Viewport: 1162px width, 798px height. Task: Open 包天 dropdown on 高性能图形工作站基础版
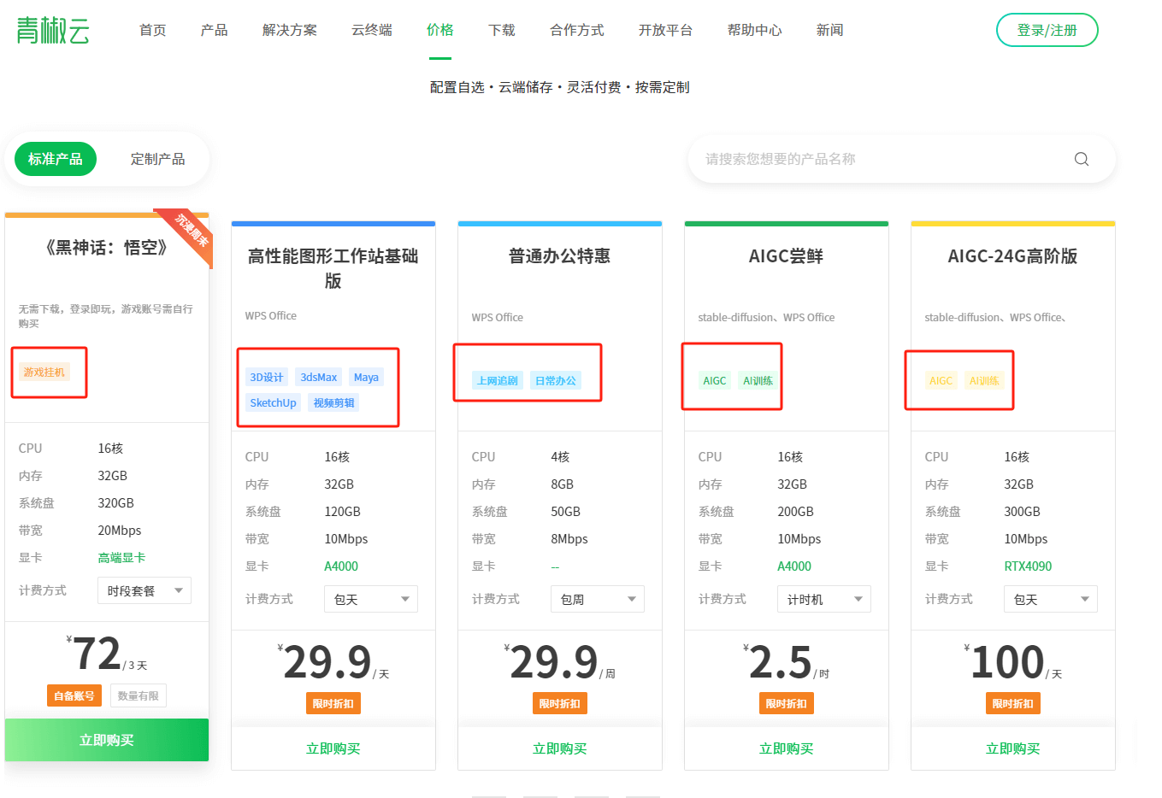tap(371, 599)
